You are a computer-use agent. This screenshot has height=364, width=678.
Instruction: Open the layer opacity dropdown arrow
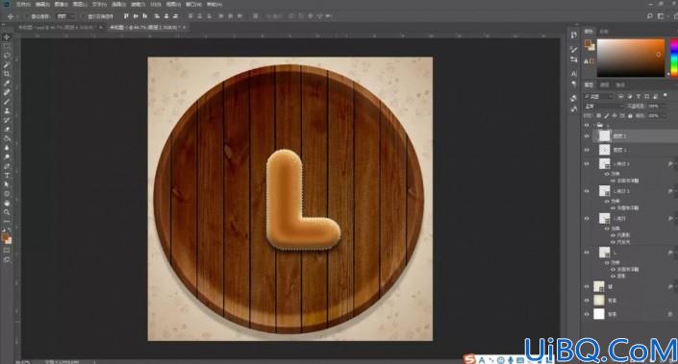663,107
